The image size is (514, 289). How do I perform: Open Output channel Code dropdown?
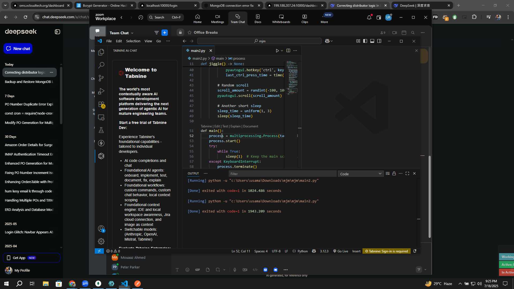(361, 174)
